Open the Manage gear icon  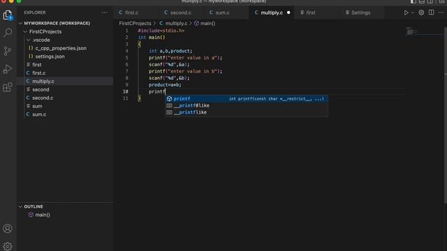point(8,246)
